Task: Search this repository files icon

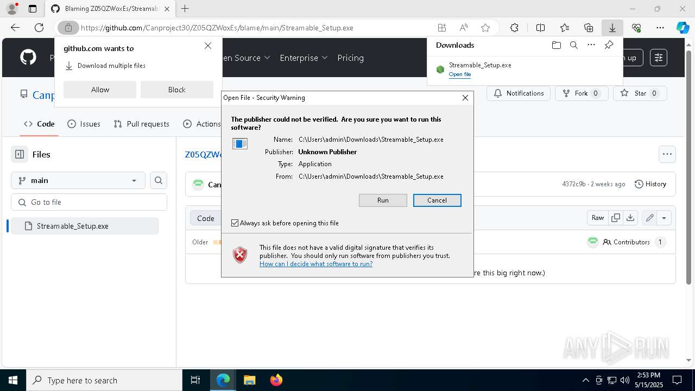Action: pyautogui.click(x=159, y=180)
